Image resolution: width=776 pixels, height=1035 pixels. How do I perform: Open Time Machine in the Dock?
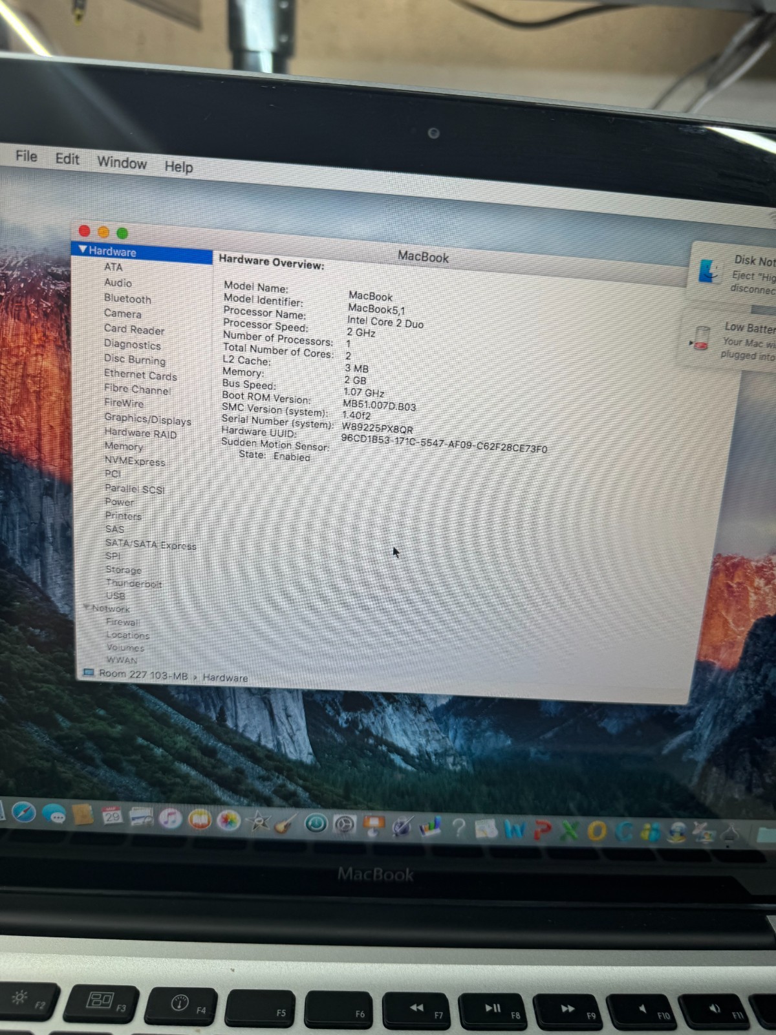click(x=316, y=823)
